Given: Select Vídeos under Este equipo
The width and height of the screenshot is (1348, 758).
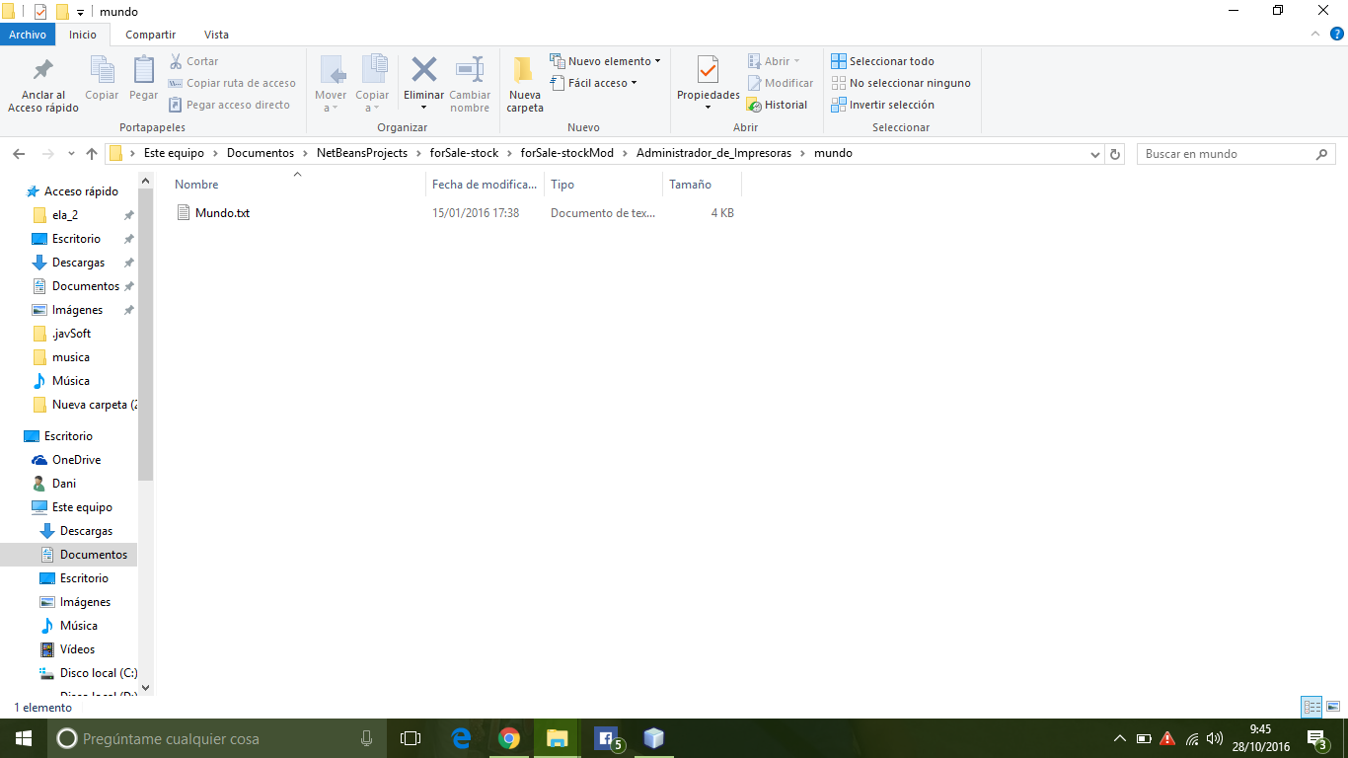Looking at the screenshot, I should click(77, 649).
